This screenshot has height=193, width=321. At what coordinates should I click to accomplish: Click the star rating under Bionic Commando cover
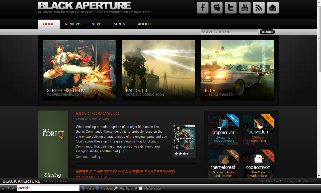[x=184, y=154]
